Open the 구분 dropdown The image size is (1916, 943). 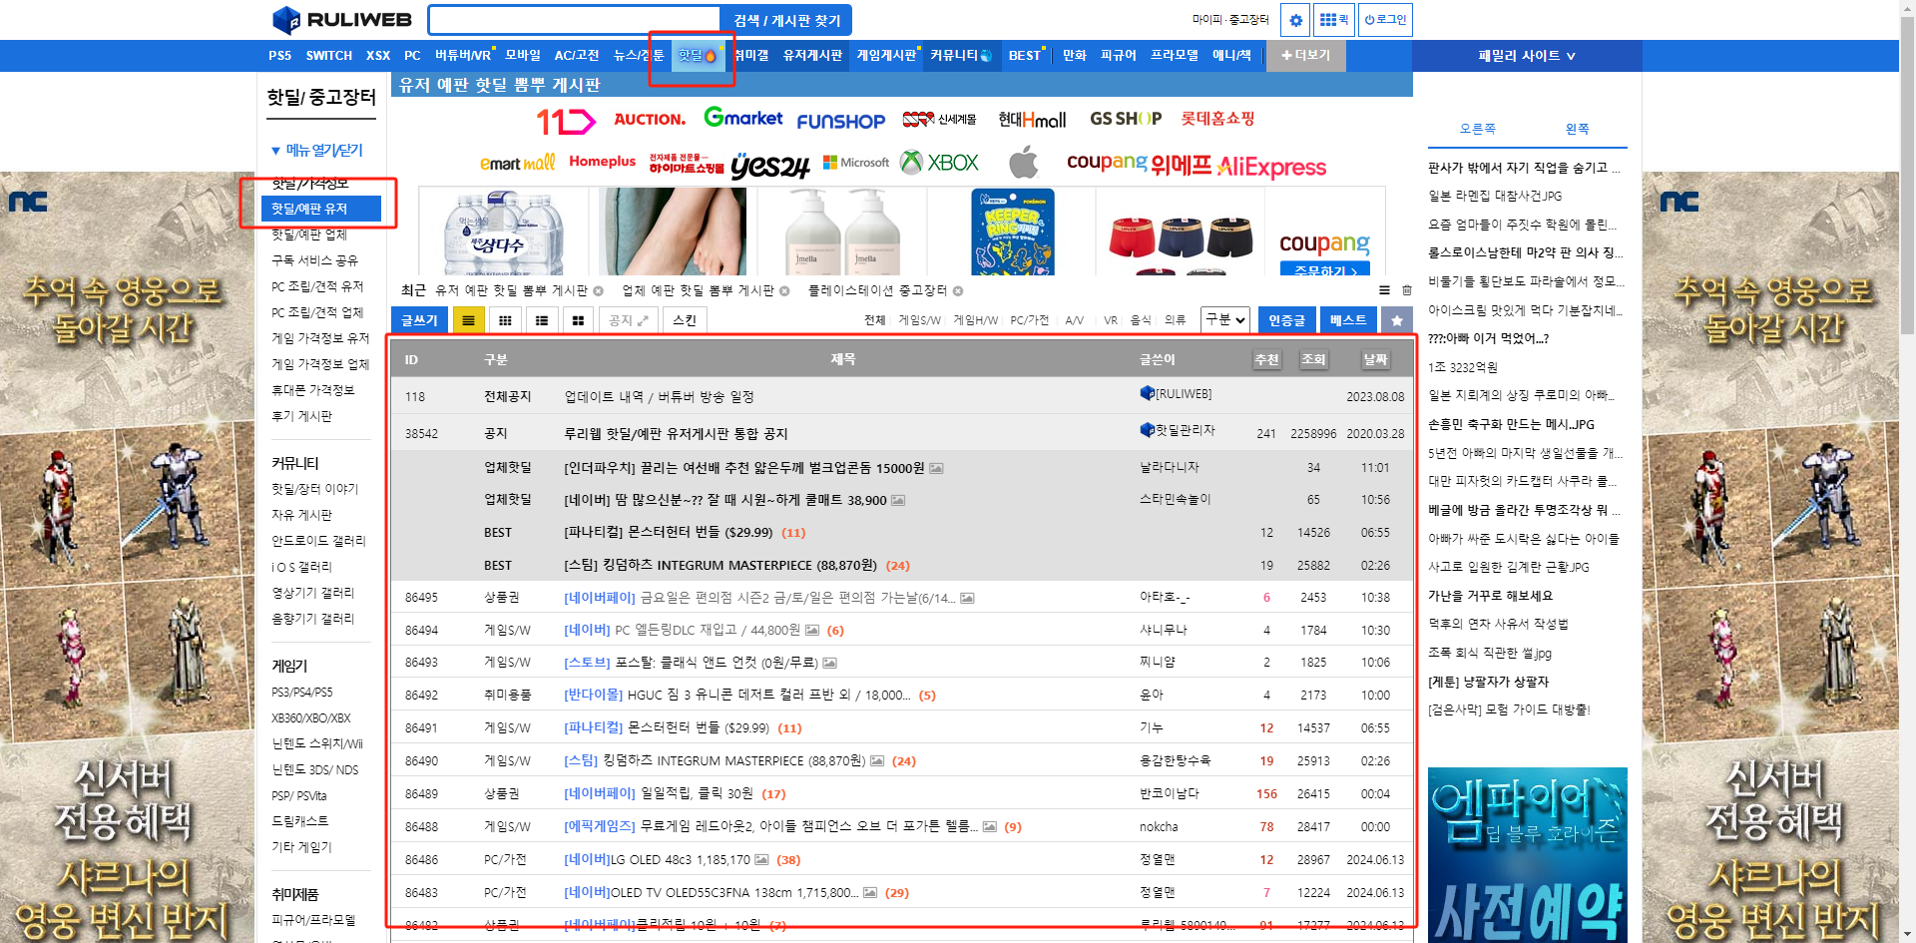click(x=1224, y=320)
